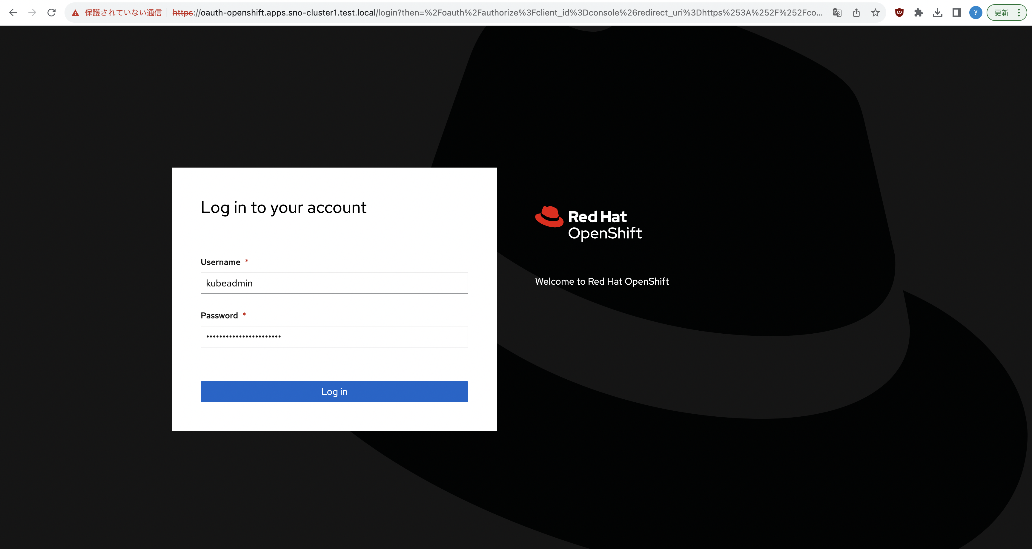Click the share page icon
This screenshot has height=549, width=1032.
[x=856, y=13]
